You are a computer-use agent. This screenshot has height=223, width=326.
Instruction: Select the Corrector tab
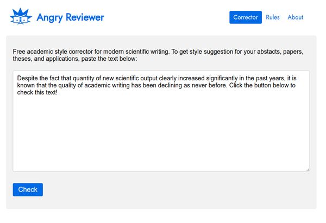[246, 17]
